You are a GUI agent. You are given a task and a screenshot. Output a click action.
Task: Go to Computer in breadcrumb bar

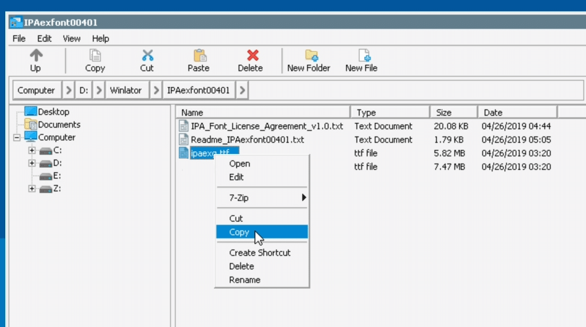click(x=36, y=90)
